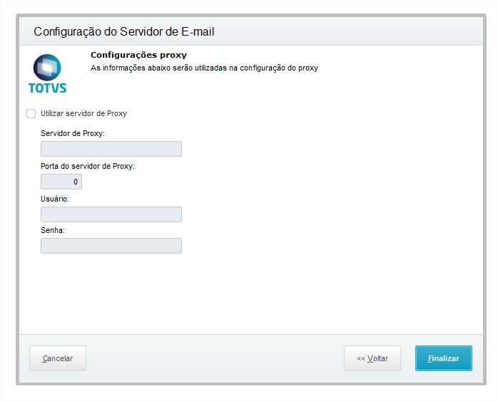Click the proxy information description text

click(x=204, y=68)
